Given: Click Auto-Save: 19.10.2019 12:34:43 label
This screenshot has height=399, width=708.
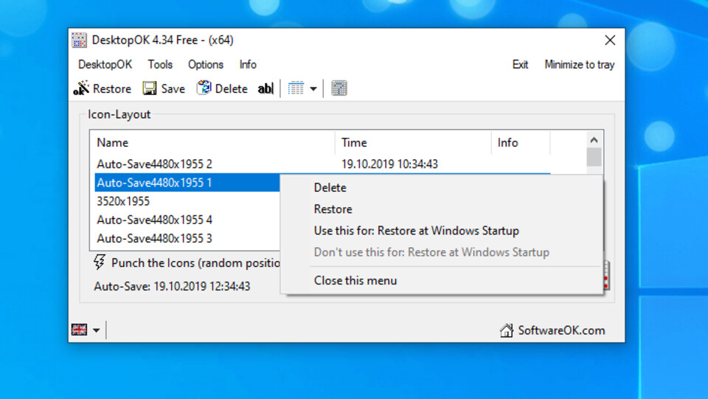Looking at the screenshot, I should pos(172,286).
